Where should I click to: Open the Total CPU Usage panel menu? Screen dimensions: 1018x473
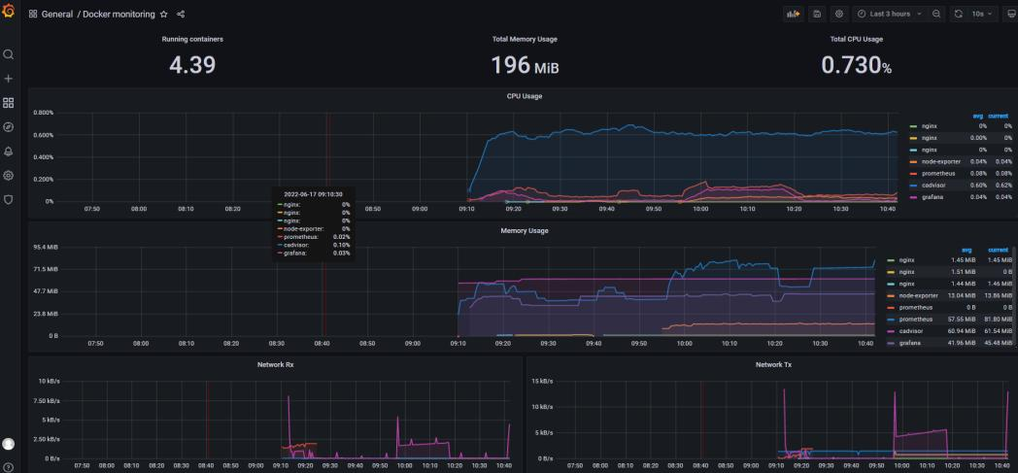(857, 39)
